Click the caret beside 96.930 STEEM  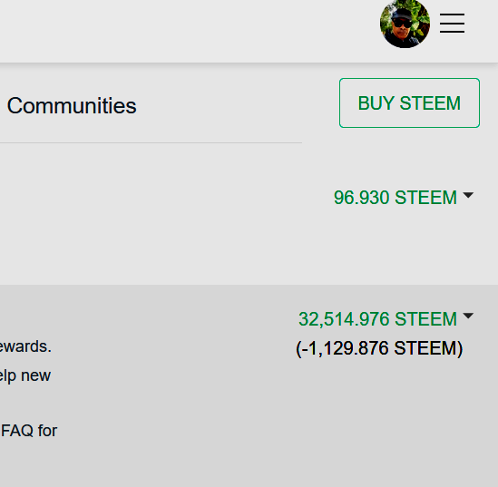pyautogui.click(x=468, y=195)
